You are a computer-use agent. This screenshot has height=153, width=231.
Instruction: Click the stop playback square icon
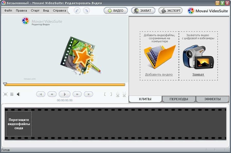pyautogui.click(x=12, y=94)
